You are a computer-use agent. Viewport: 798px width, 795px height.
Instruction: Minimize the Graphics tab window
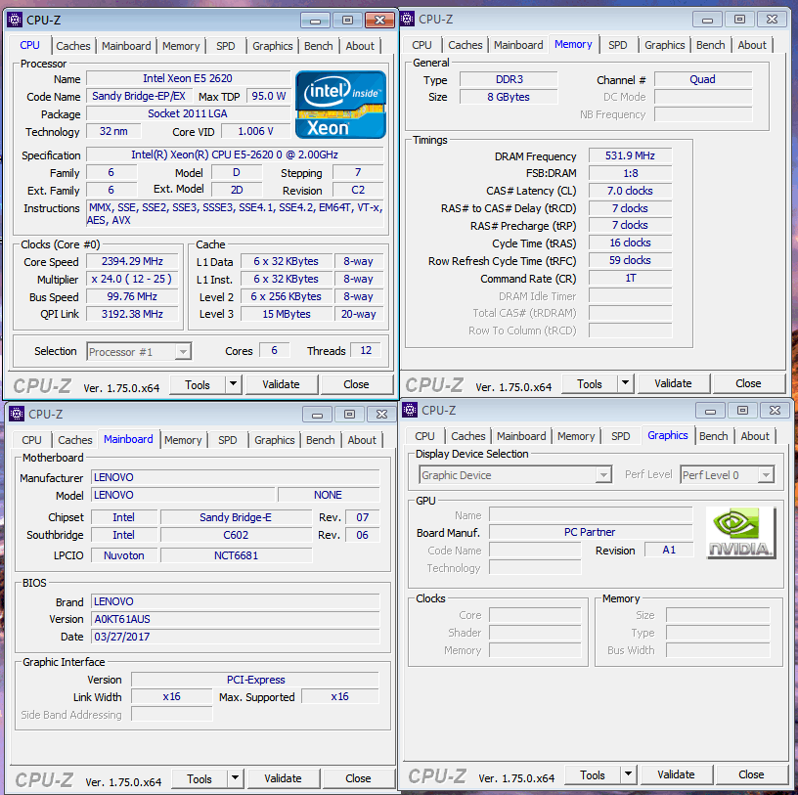(x=710, y=411)
